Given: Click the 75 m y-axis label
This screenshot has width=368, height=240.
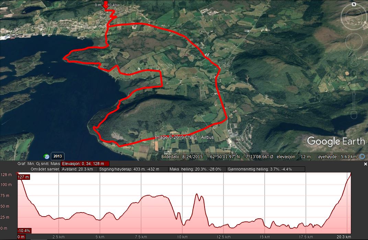Looking at the screenshot, I should (5, 196).
